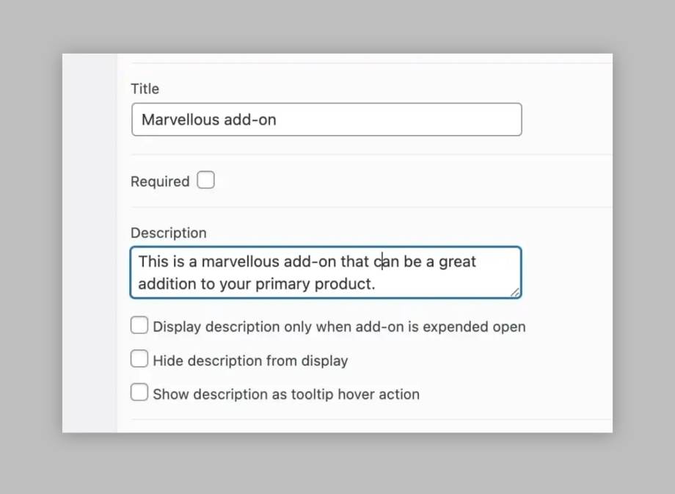
Task: Focus the Description text area
Action: (x=326, y=272)
